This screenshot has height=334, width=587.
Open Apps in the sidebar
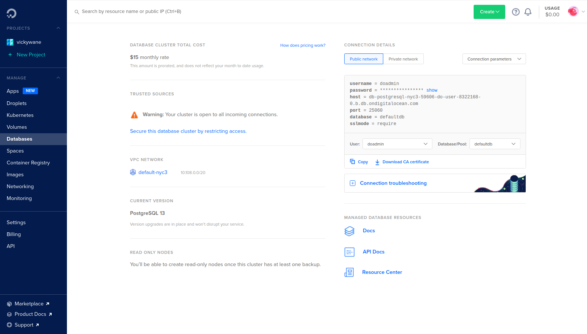(x=13, y=91)
